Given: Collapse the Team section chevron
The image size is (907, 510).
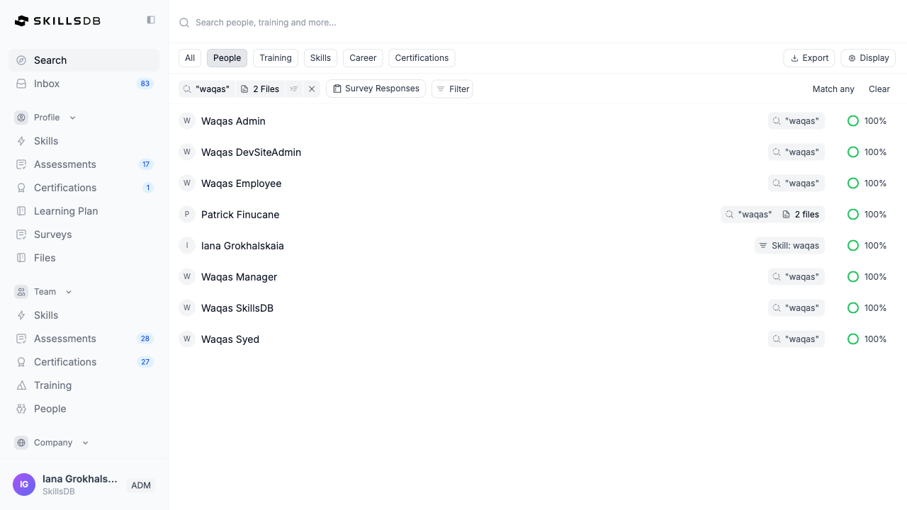Looking at the screenshot, I should coord(69,292).
